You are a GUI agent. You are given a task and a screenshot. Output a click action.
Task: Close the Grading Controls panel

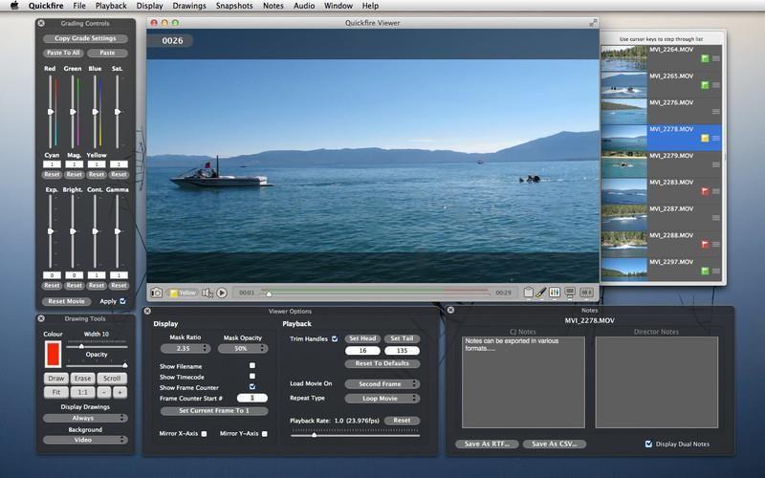[41, 23]
